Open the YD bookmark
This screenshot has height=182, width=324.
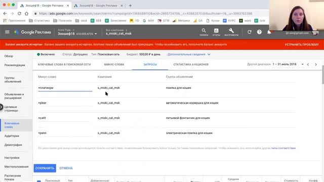pos(134,21)
